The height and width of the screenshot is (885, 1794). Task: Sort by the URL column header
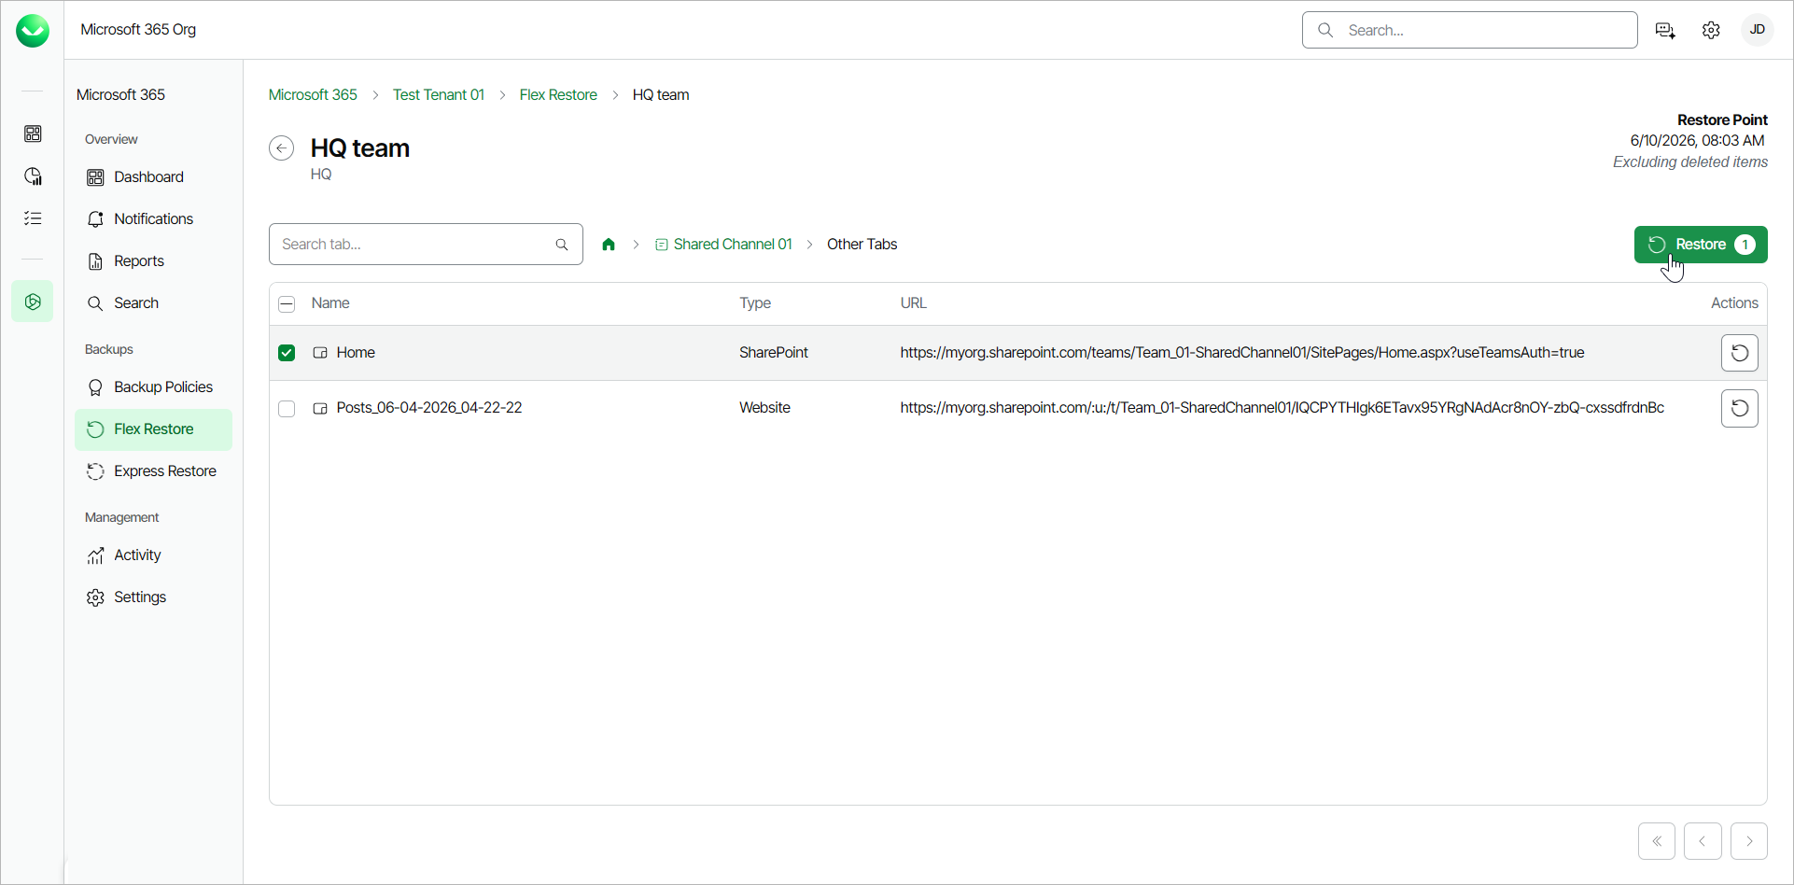[913, 303]
